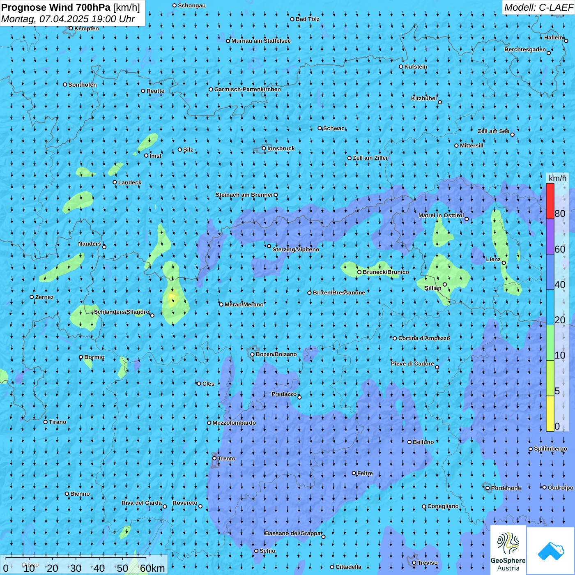Click the Bruneck/Brunico location marker
This screenshot has height=575, width=575.
point(359,272)
